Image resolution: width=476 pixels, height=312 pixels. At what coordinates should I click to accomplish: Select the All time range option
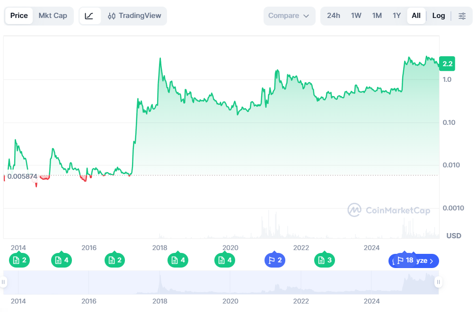416,16
